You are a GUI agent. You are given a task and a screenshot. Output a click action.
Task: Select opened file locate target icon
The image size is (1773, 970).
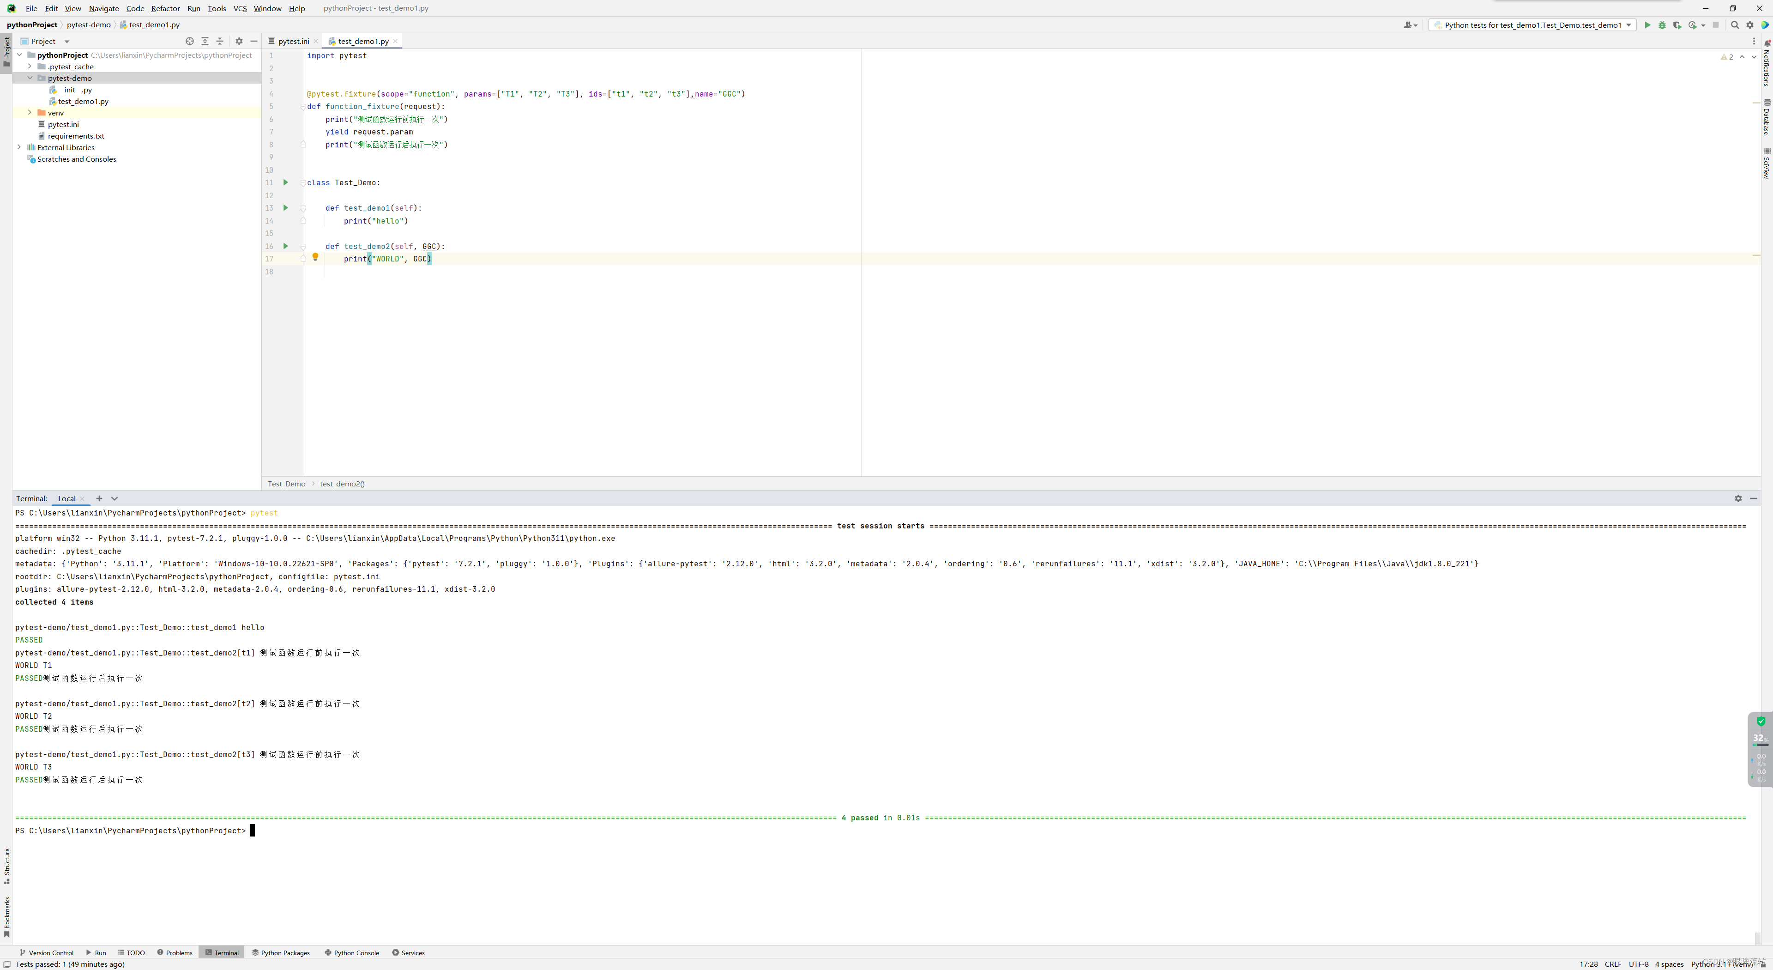[190, 41]
